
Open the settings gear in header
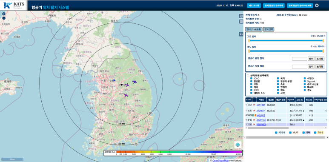pos(317,6)
